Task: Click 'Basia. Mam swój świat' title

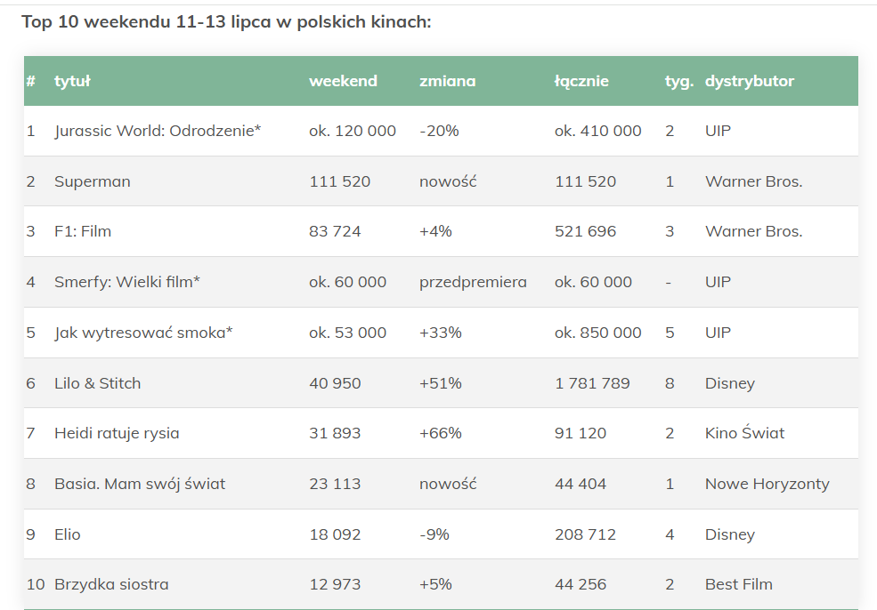Action: (140, 484)
